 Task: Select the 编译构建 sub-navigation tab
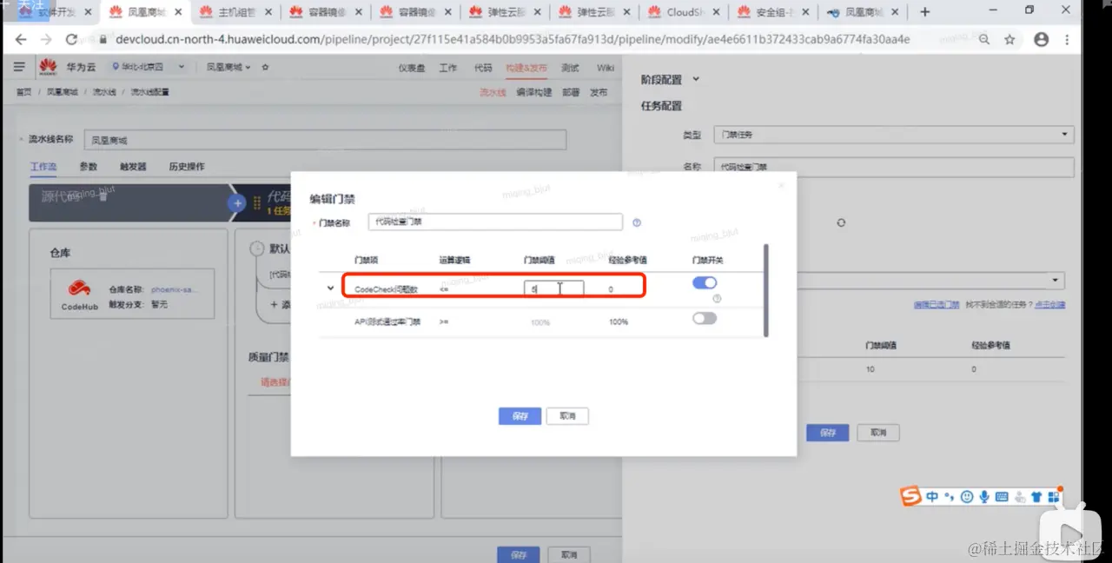[534, 92]
